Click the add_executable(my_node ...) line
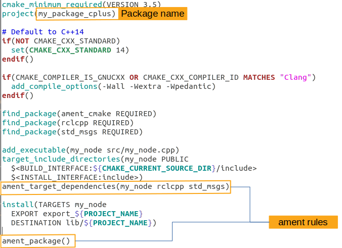This screenshot has height=248, width=342. click(x=91, y=150)
